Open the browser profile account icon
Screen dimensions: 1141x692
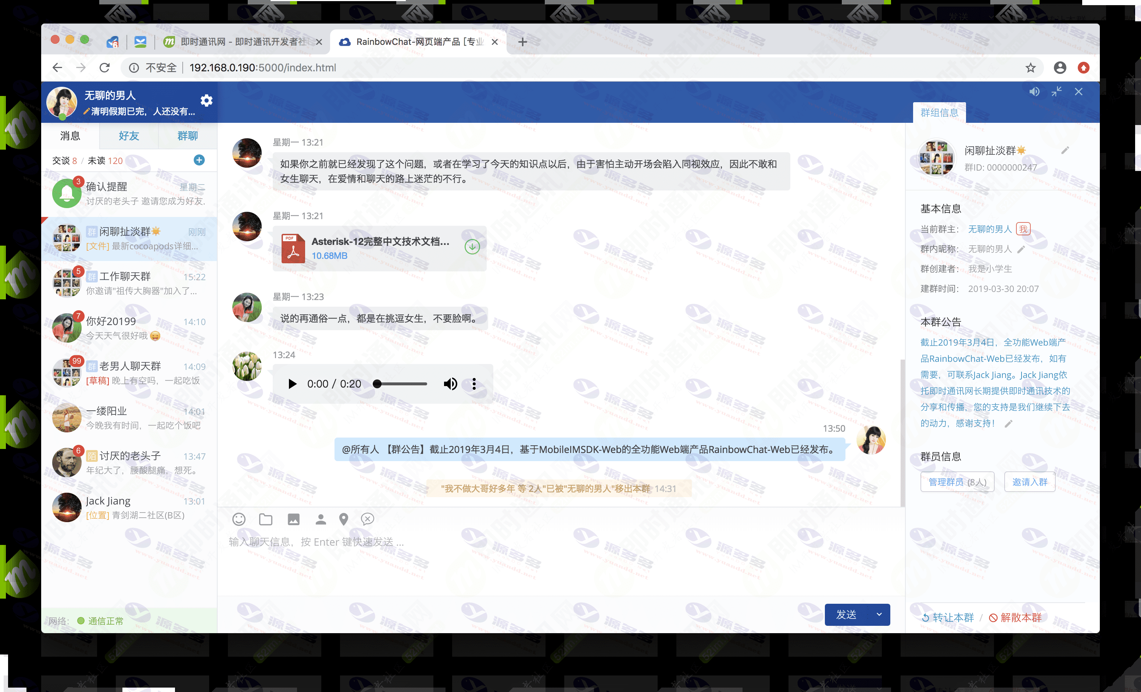1059,68
